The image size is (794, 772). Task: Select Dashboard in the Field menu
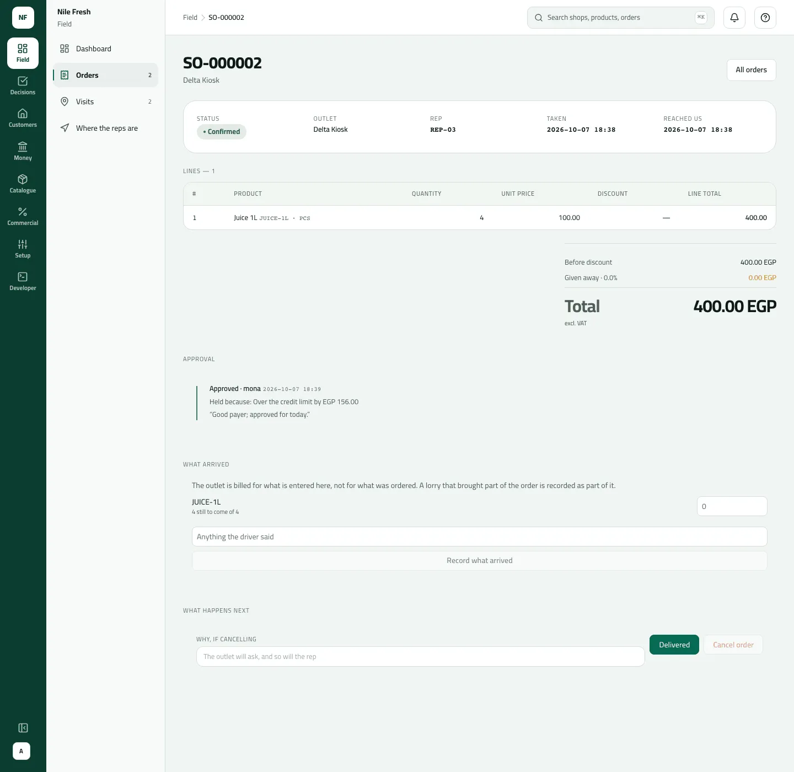pyautogui.click(x=105, y=49)
